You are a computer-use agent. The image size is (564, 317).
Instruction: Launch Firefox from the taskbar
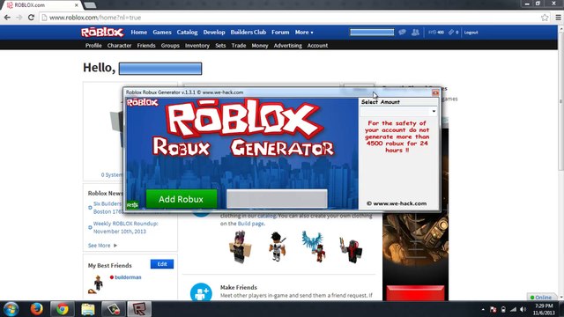pyautogui.click(x=36, y=309)
